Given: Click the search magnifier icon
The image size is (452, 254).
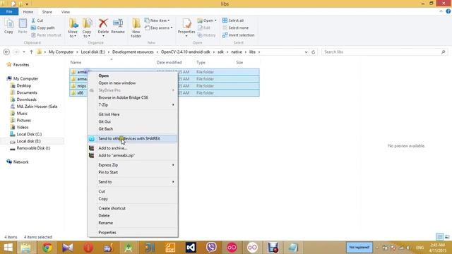Looking at the screenshot, I should pyautogui.click(x=444, y=52).
